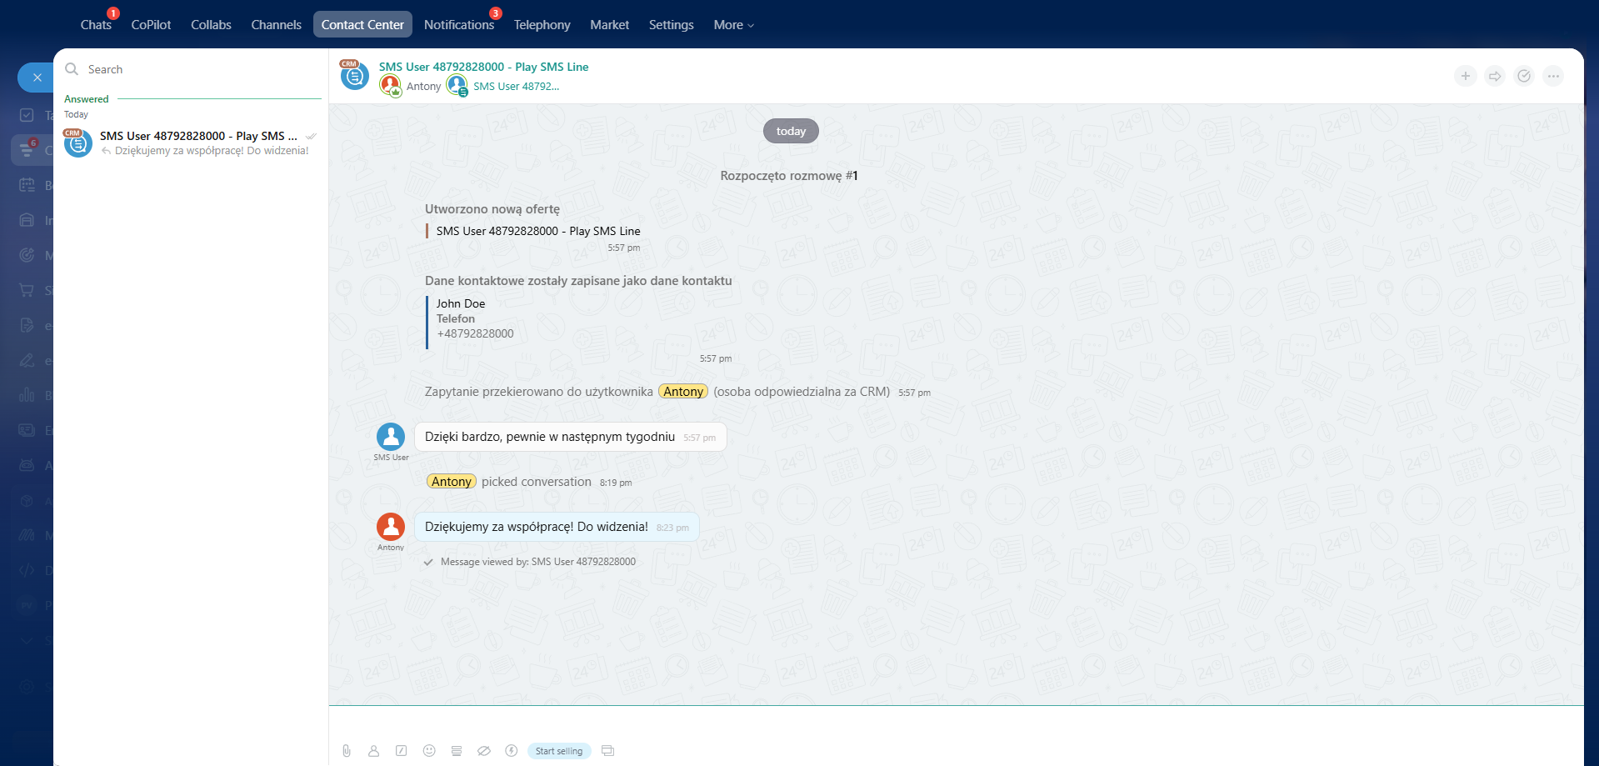Click the Search field in conversation list
The height and width of the screenshot is (766, 1599).
pos(200,69)
